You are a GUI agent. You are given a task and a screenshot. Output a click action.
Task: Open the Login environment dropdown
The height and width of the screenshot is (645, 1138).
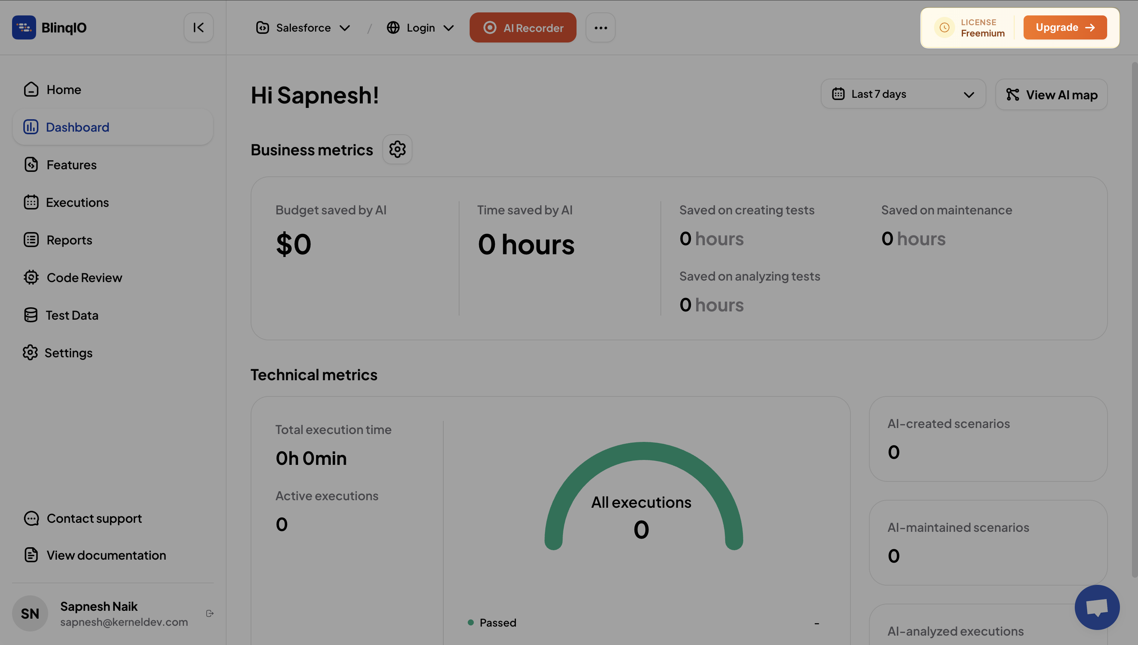[420, 27]
